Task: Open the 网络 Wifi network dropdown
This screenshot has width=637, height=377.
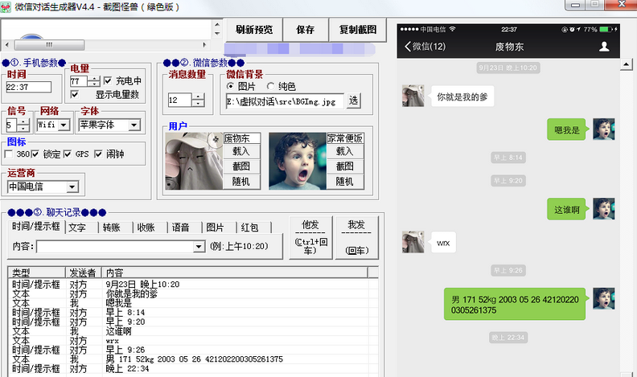Action: pyautogui.click(x=65, y=125)
